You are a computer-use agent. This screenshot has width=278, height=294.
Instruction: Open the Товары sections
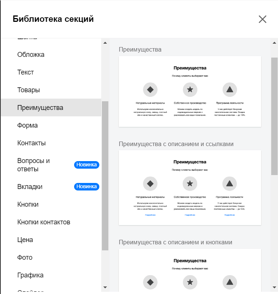(51, 90)
